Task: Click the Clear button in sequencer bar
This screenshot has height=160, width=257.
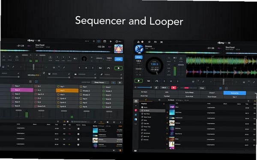Action: pyautogui.click(x=202, y=88)
